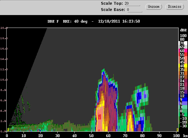Edit the Scale Base value field

(134, 10)
